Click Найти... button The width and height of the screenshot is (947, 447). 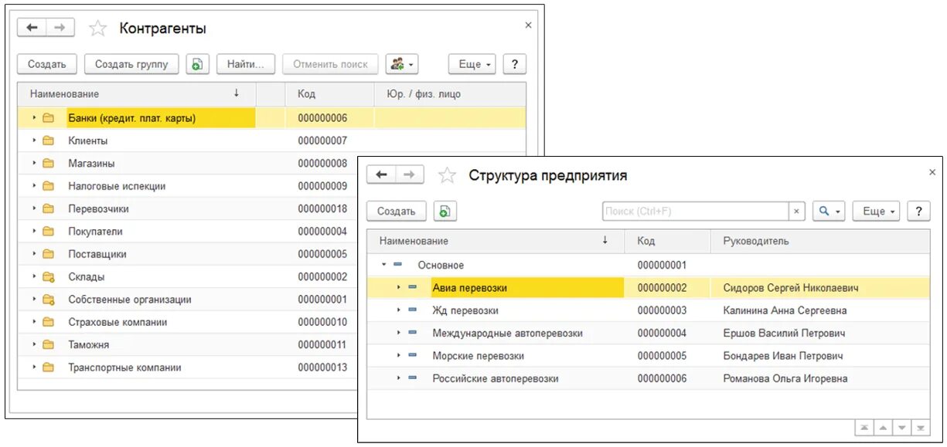246,64
